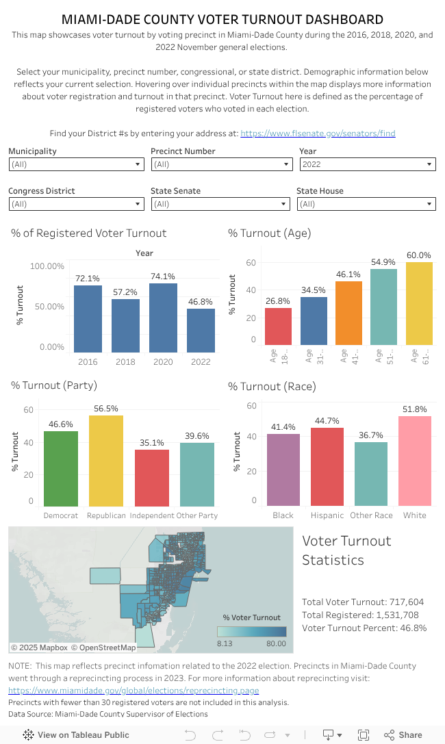Select the White race turnout bar
445x744 pixels.
(x=415, y=461)
